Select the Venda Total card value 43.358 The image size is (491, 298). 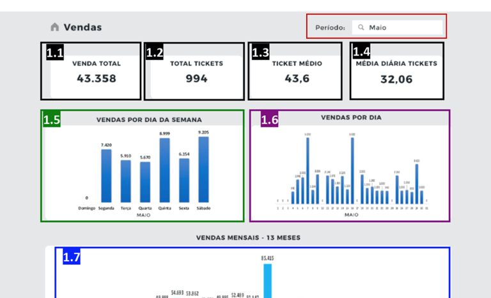tap(97, 78)
